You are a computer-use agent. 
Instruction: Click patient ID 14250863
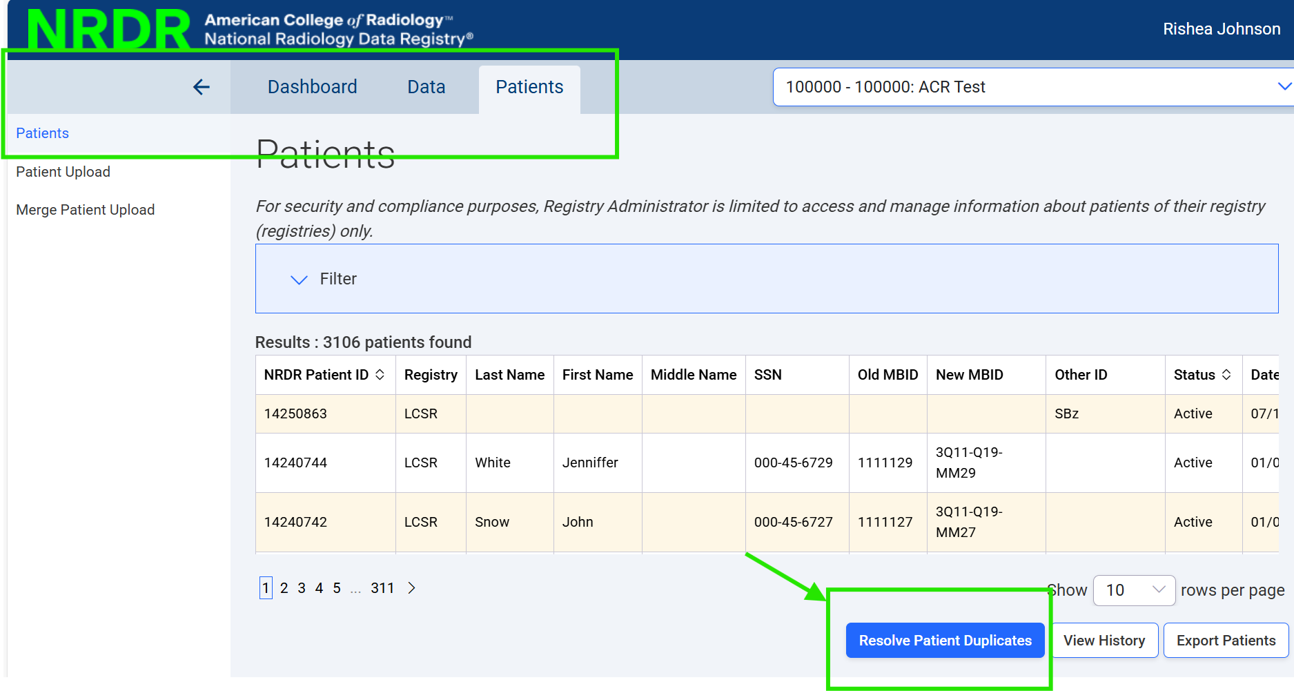(x=295, y=413)
